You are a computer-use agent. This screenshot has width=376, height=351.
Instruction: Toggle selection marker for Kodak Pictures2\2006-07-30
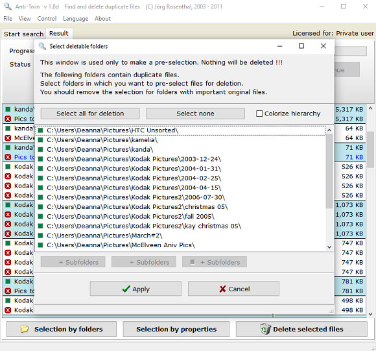click(x=41, y=197)
